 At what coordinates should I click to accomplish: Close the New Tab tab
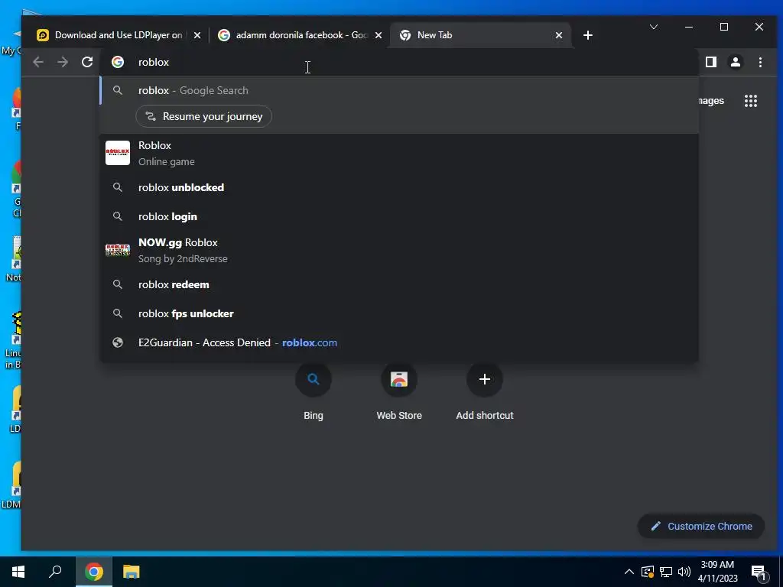559,35
